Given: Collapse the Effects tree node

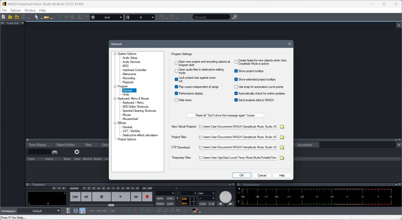Looking at the screenshot, I should tap(115, 123).
